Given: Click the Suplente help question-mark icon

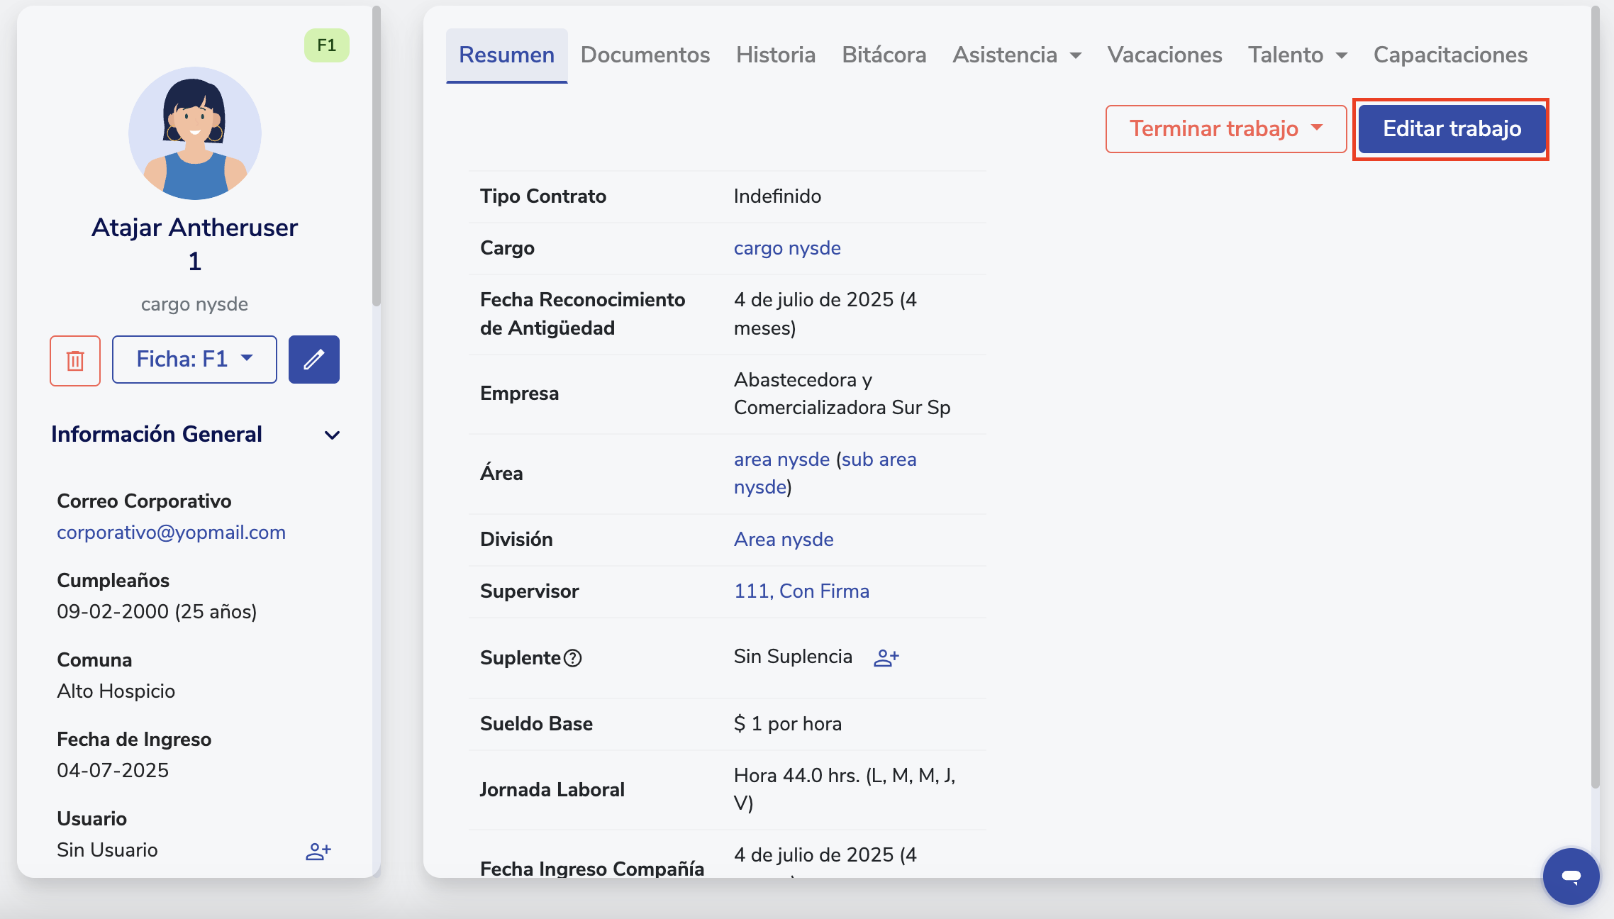Looking at the screenshot, I should (x=573, y=659).
